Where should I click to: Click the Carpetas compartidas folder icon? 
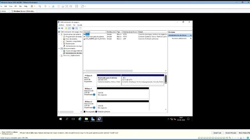64,41
